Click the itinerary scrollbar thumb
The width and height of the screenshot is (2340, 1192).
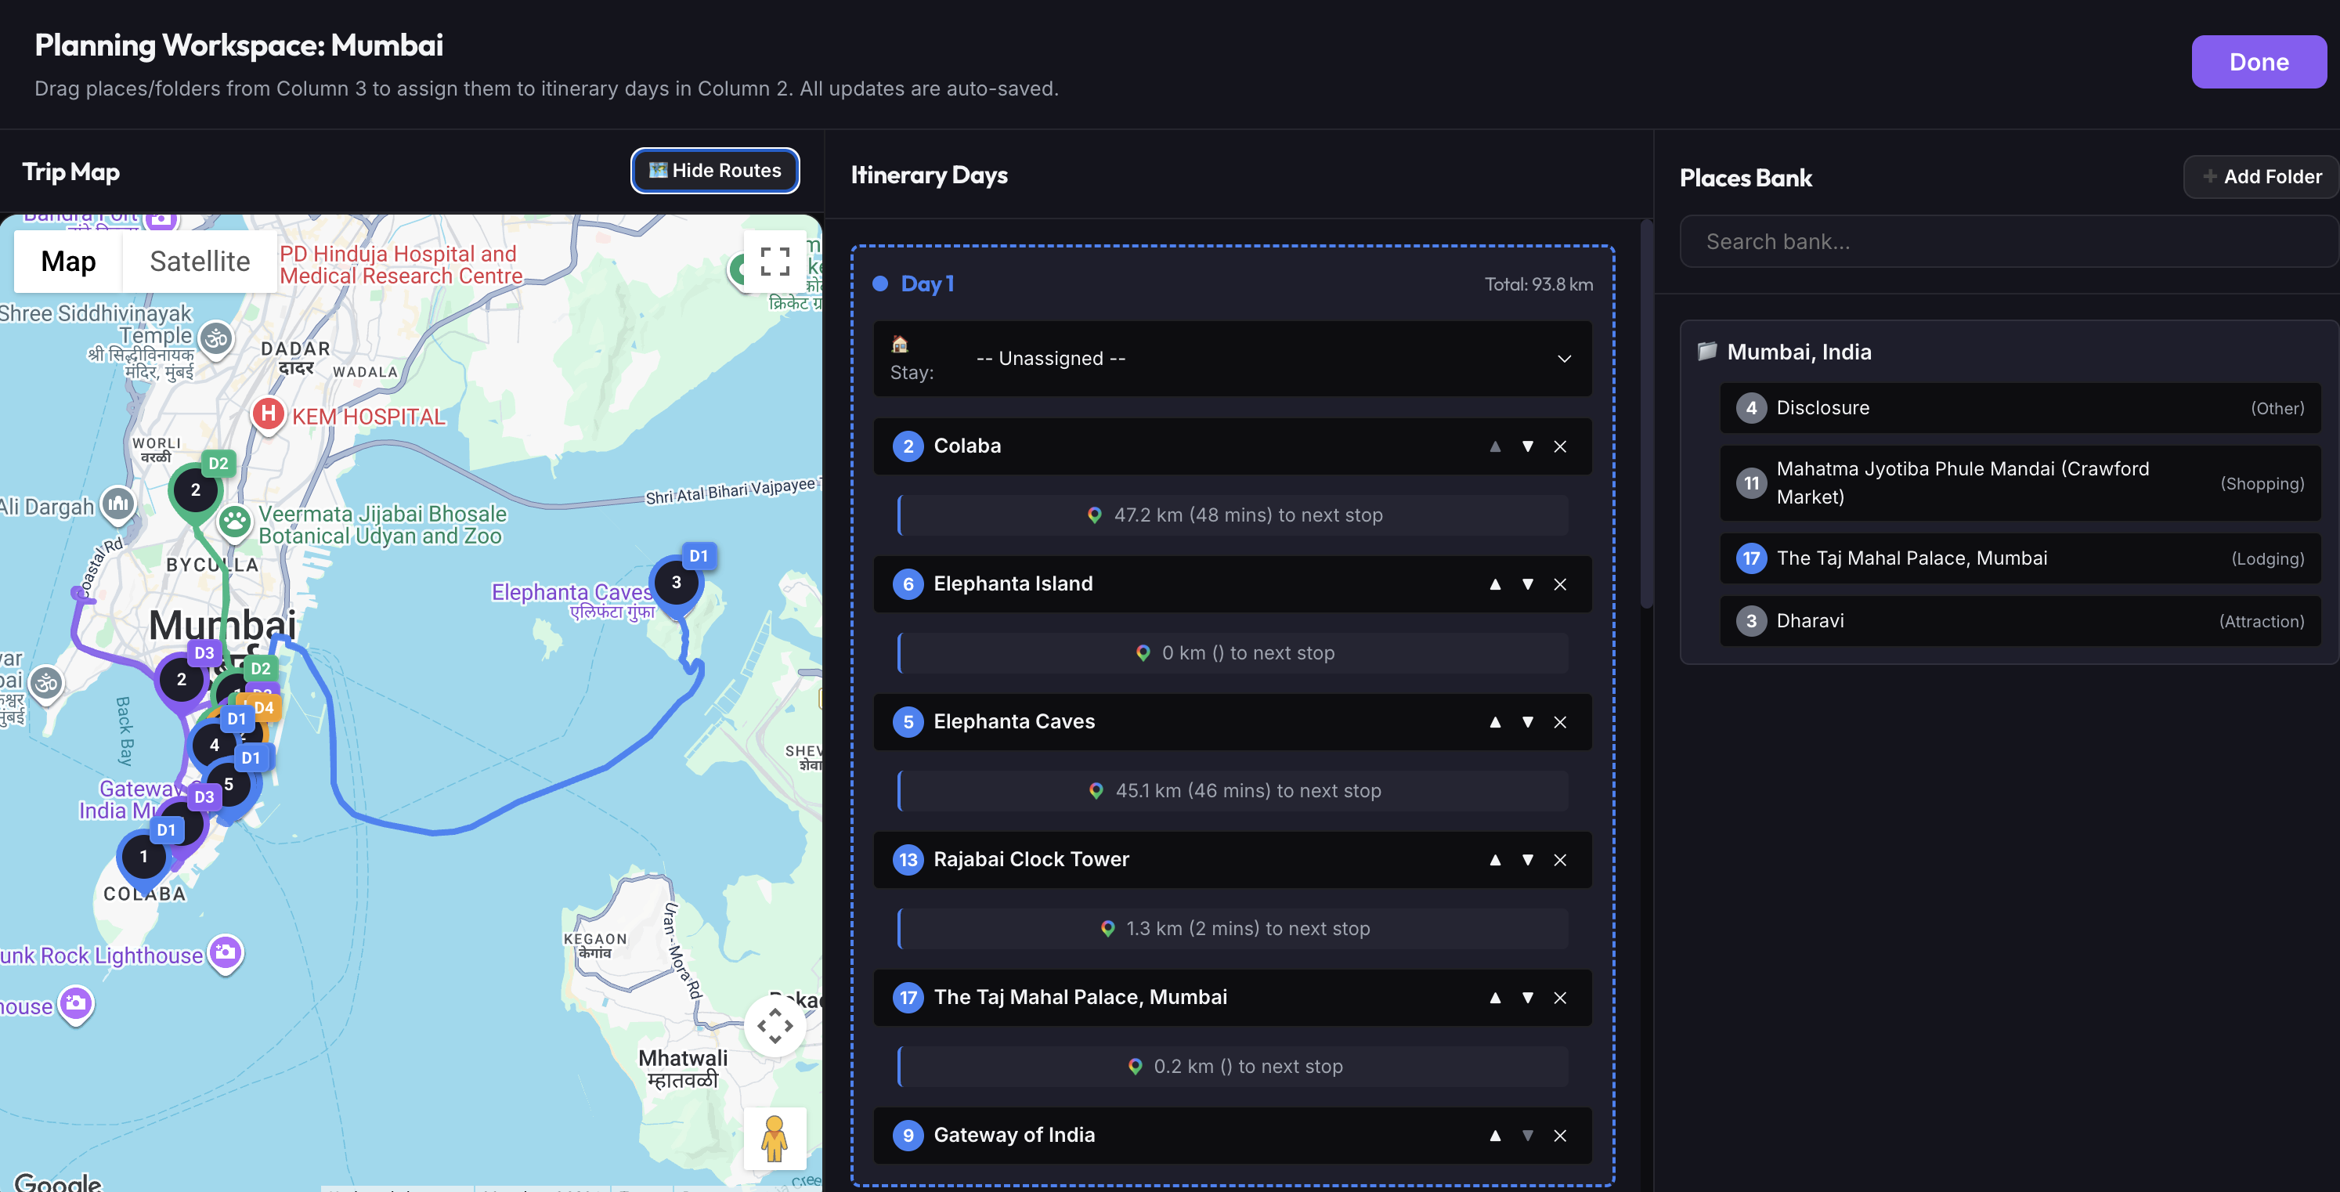click(x=1647, y=414)
